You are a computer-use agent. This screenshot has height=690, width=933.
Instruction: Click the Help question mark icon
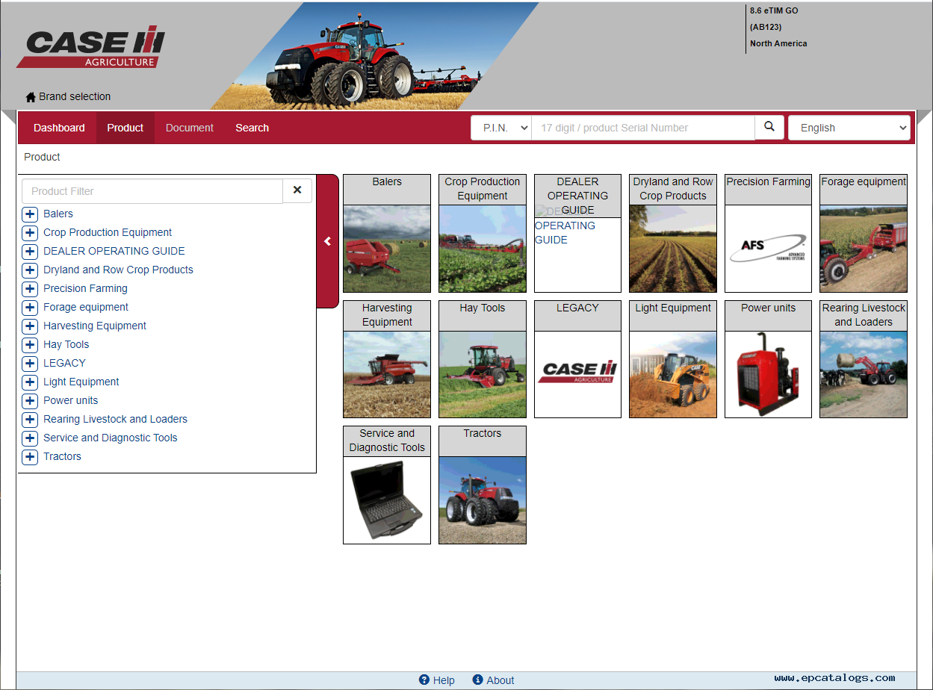[424, 680]
